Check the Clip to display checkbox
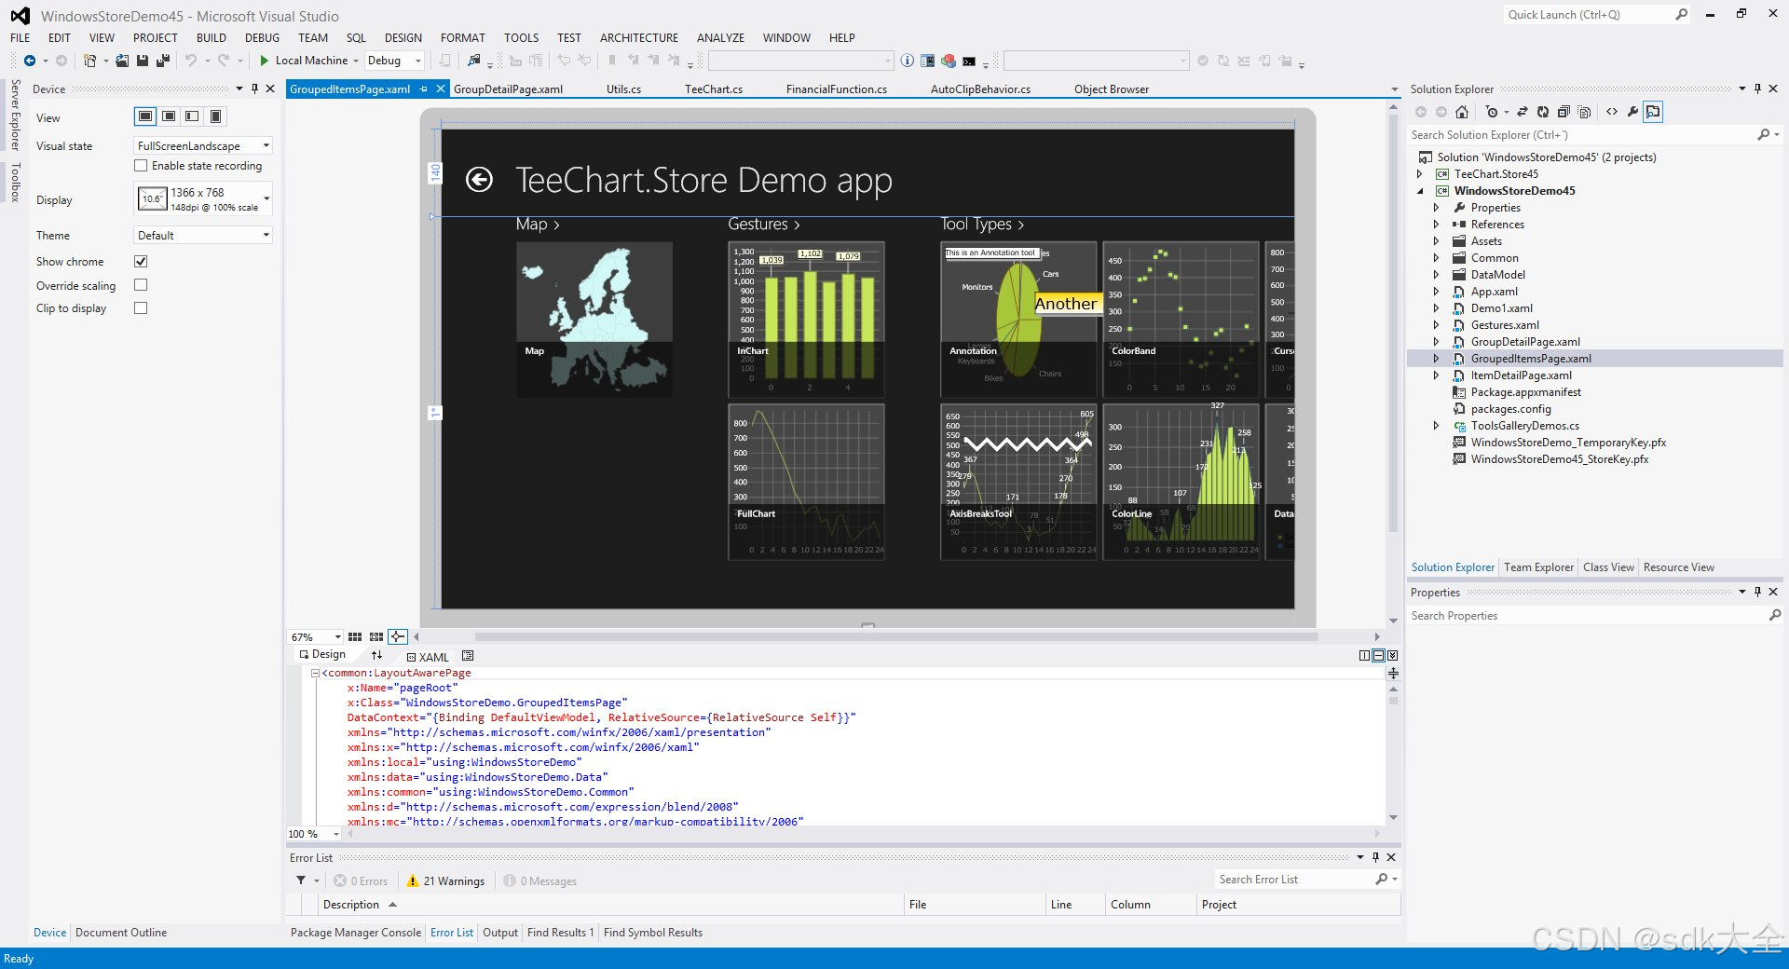Viewport: 1789px width, 969px height. pyautogui.click(x=141, y=308)
